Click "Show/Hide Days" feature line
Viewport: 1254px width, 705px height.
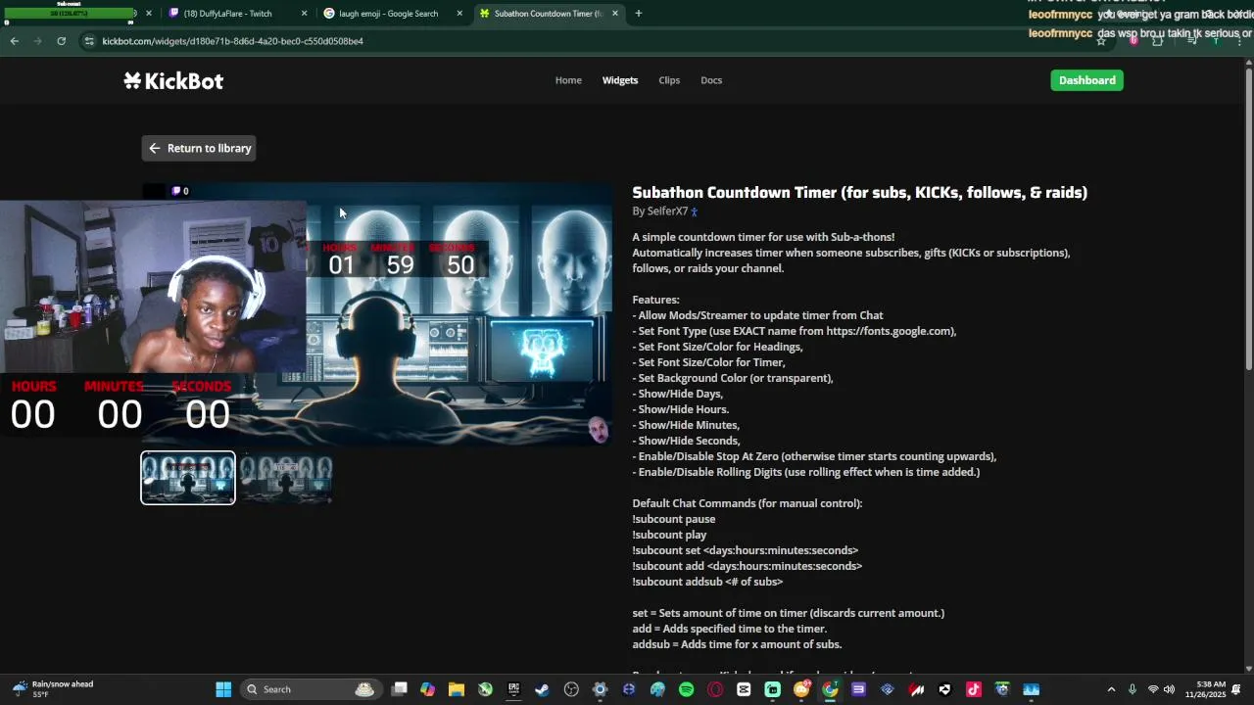[677, 394]
